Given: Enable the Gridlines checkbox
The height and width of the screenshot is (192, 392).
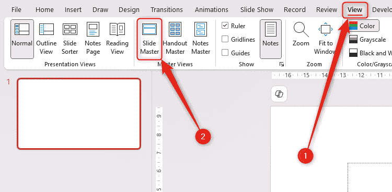Looking at the screenshot, I should pos(225,39).
